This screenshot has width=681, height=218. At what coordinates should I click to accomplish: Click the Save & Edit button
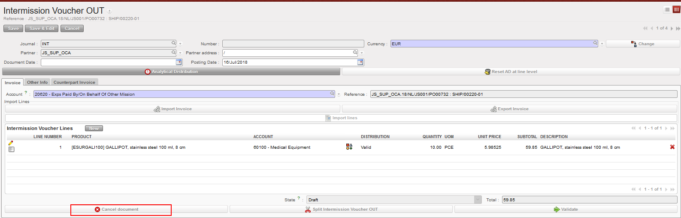(42, 29)
